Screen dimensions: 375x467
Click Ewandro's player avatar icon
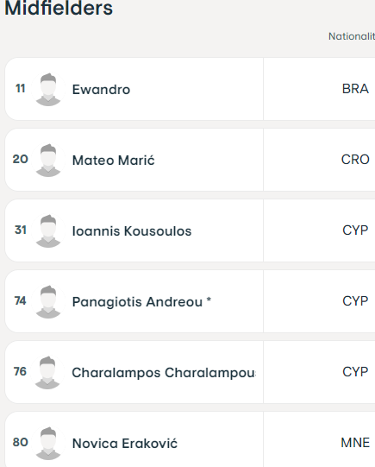48,89
